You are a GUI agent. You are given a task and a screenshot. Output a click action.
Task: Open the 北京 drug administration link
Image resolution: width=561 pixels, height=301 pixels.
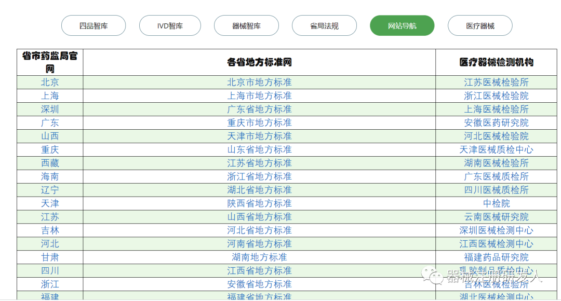coord(50,82)
